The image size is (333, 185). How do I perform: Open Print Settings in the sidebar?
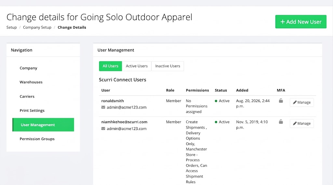[x=32, y=110]
